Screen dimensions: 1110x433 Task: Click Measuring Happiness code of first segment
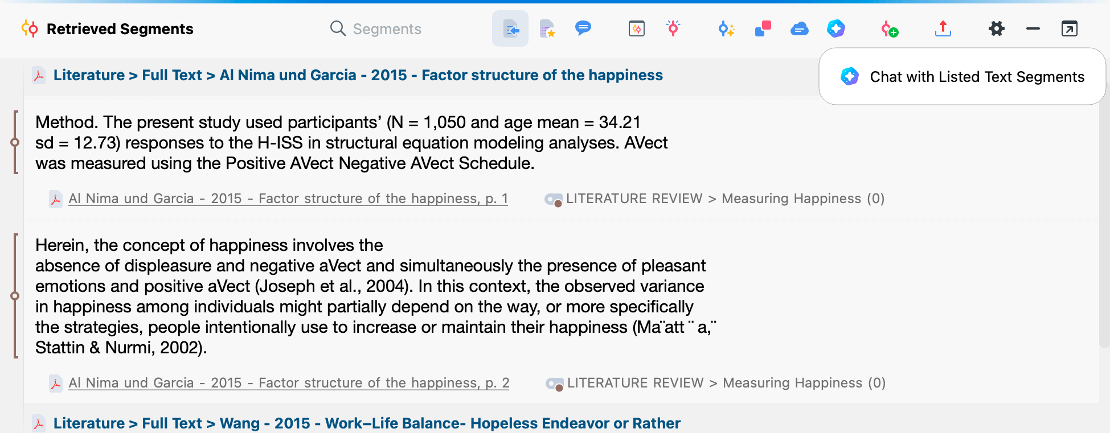coord(724,199)
